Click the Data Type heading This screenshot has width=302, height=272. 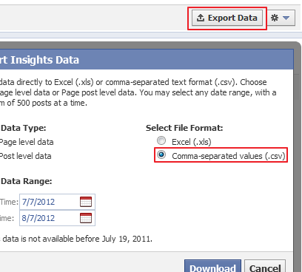(24, 128)
